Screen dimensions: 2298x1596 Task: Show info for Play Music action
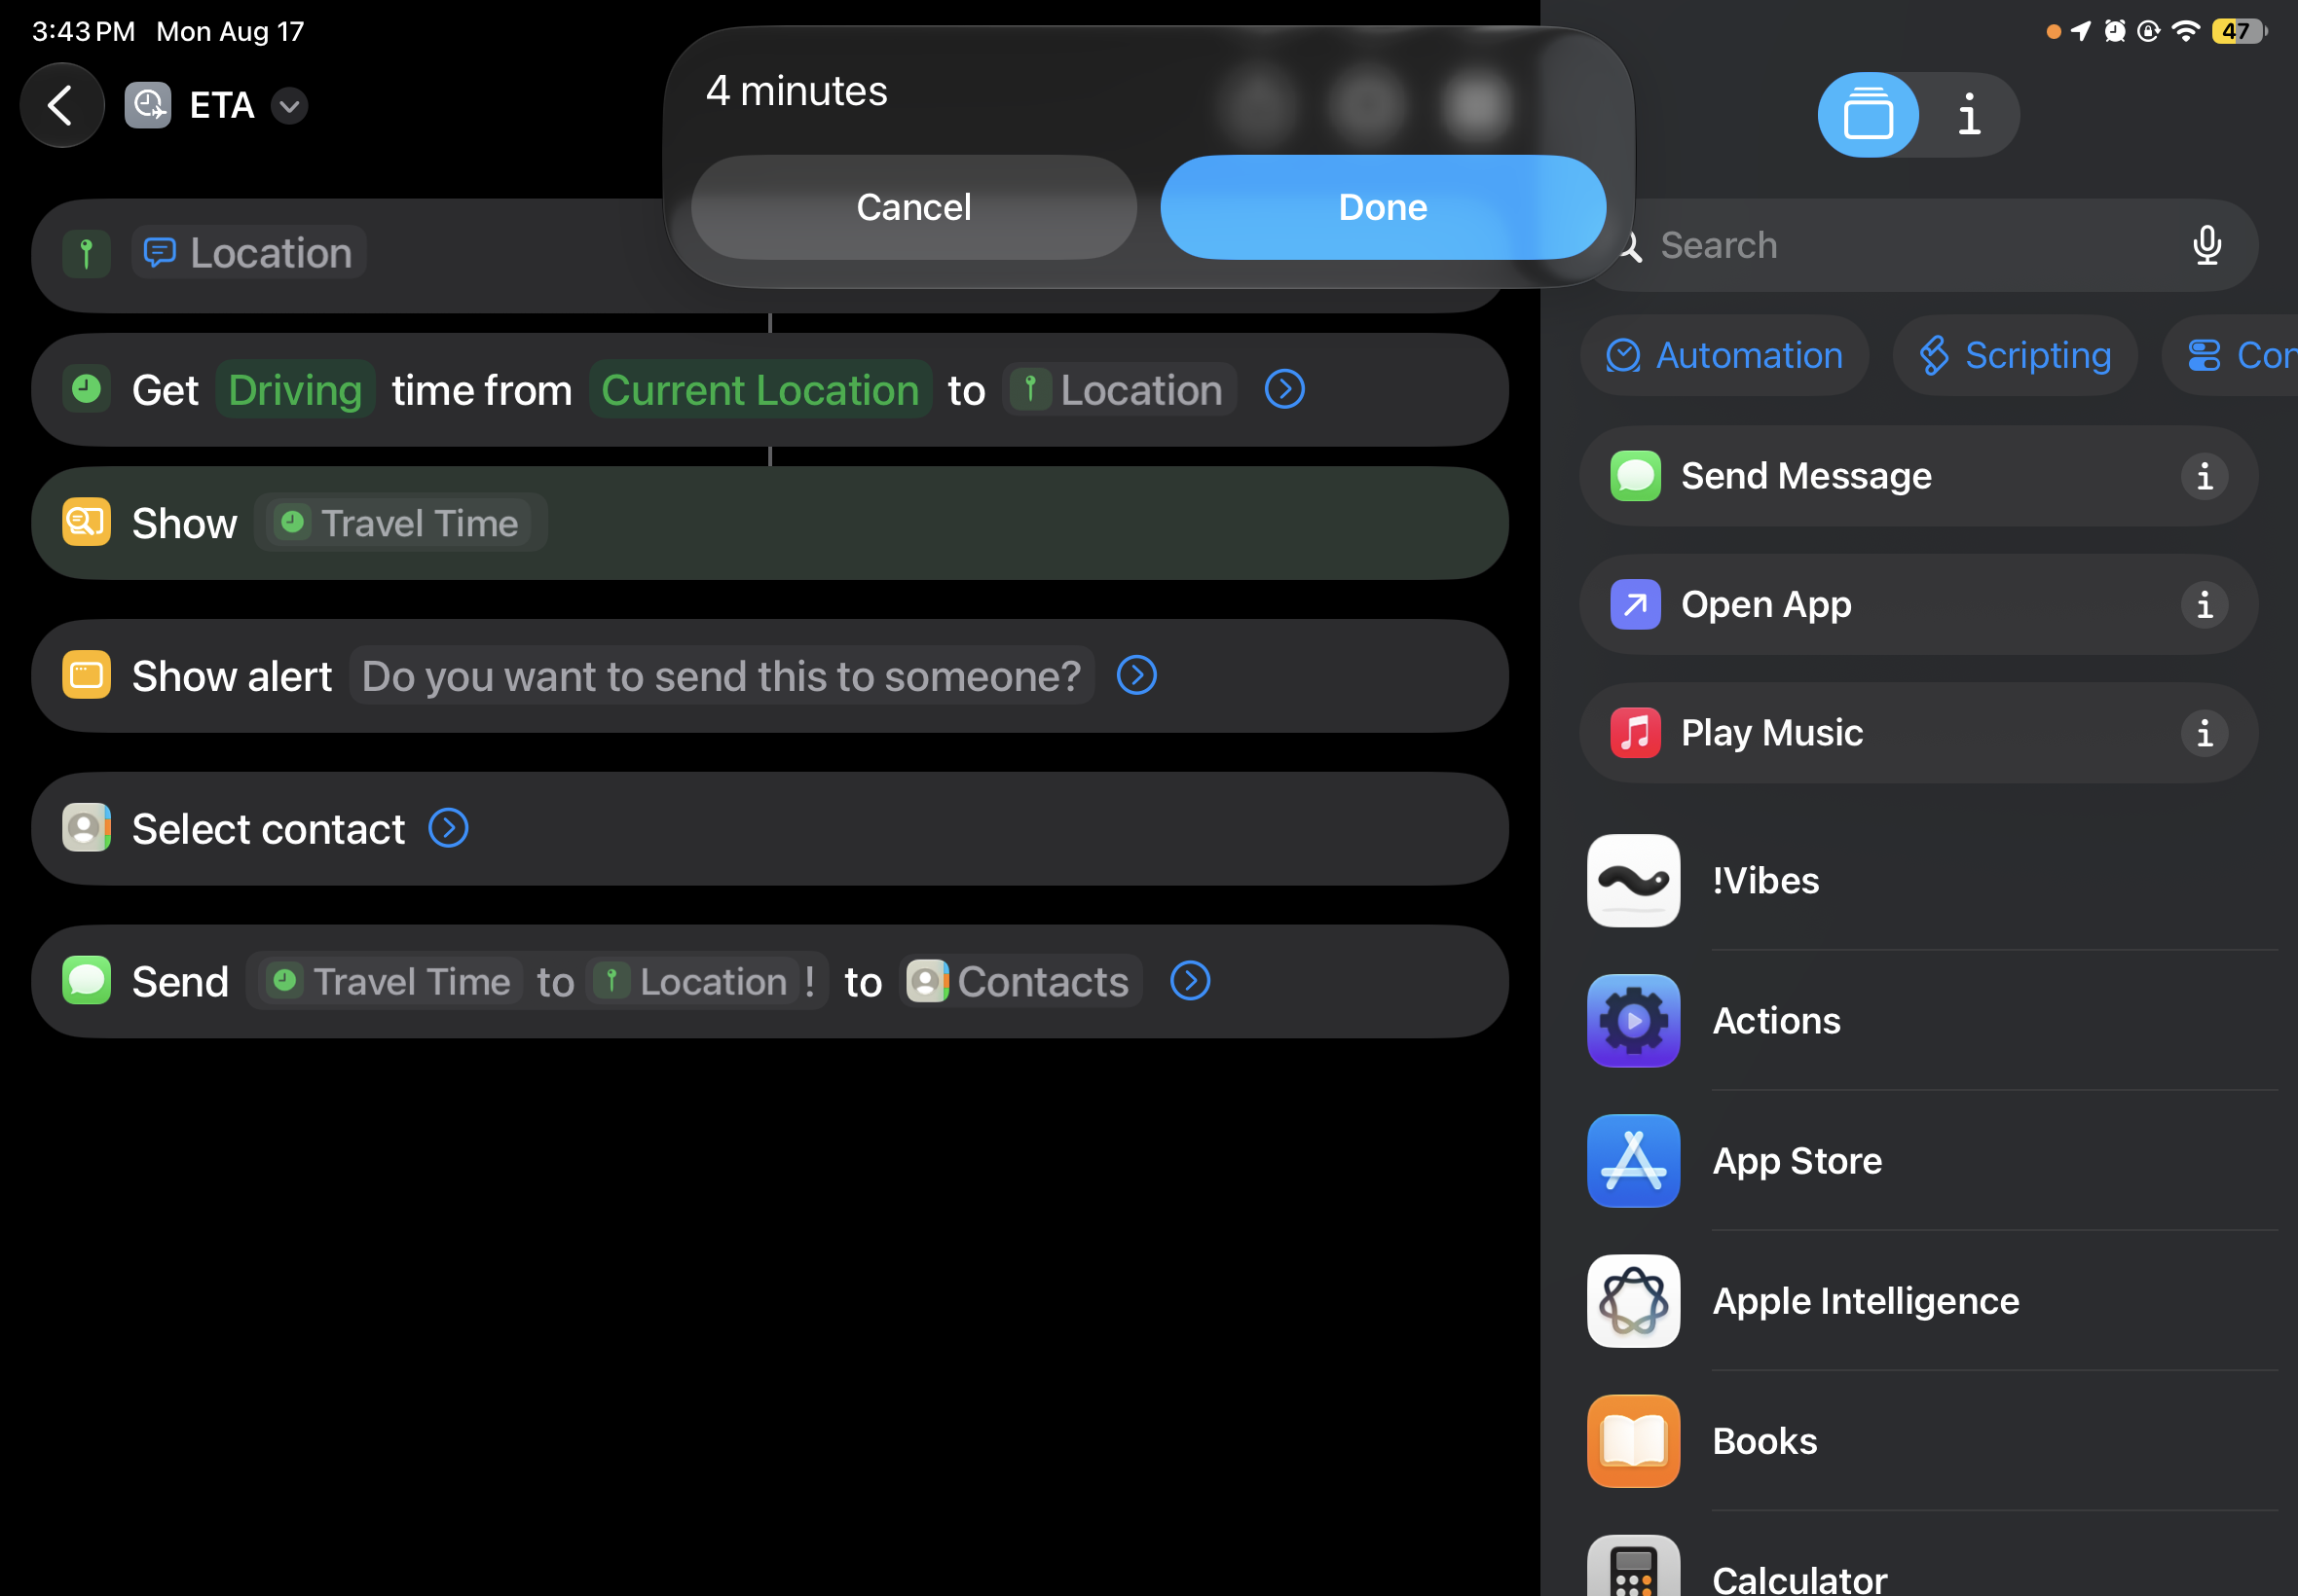coord(2204,733)
